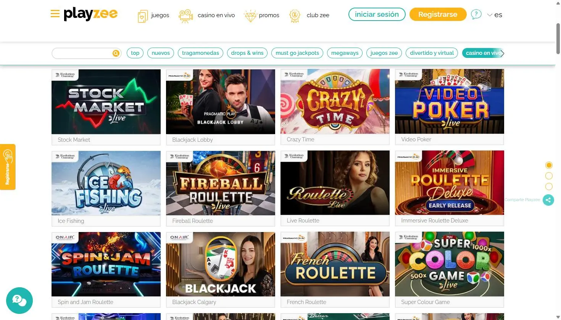The height and width of the screenshot is (320, 561).
Task: Open the help question mark bubble
Action: [476, 14]
